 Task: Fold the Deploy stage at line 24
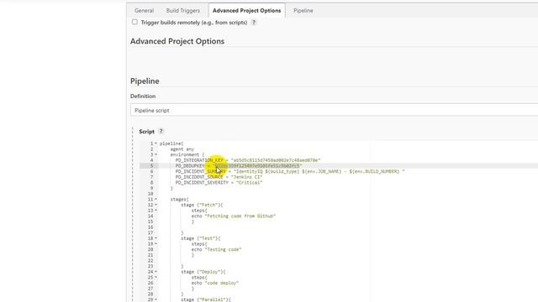coord(156,272)
